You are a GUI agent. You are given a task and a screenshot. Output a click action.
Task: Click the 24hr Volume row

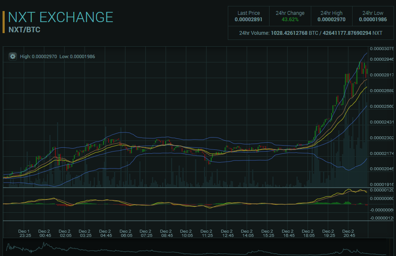pyautogui.click(x=310, y=33)
